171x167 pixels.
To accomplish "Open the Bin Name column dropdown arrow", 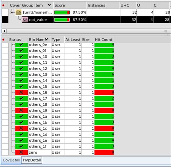I will (x=47, y=39).
